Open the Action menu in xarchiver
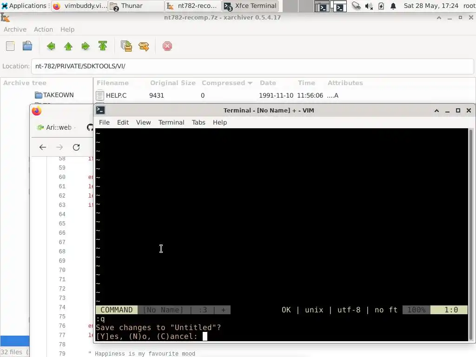Viewport: 476px width, 357px height. (x=43, y=29)
